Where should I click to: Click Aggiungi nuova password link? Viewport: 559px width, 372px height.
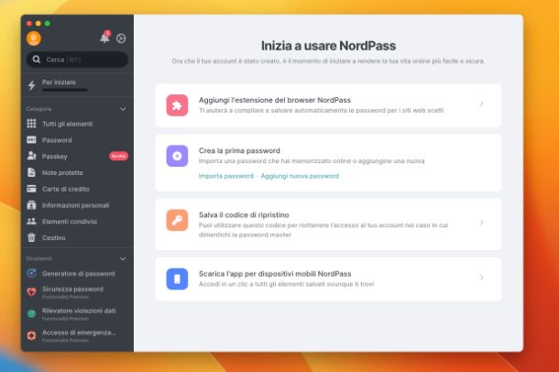[300, 176]
